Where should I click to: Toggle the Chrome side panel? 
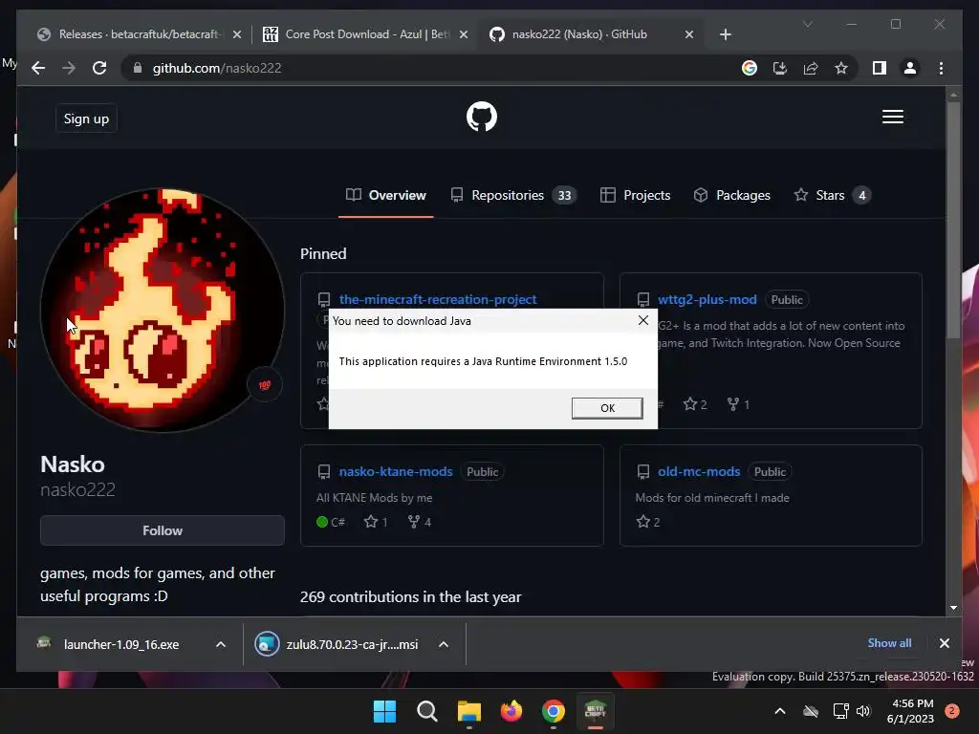[880, 68]
